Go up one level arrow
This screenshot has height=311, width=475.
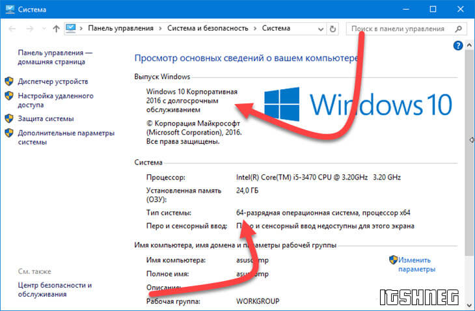(x=56, y=29)
